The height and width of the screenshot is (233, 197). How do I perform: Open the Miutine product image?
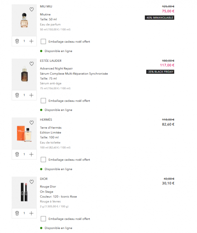[x=24, y=20]
